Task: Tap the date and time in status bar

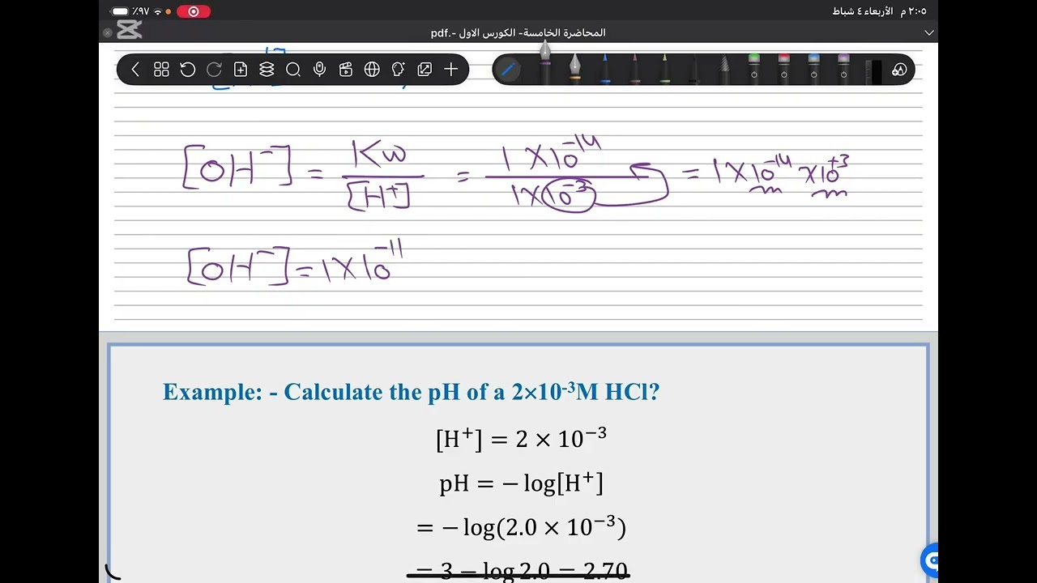Action: tap(880, 11)
